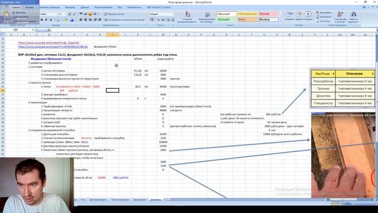Click the Font Color letter icon

tap(72, 20)
